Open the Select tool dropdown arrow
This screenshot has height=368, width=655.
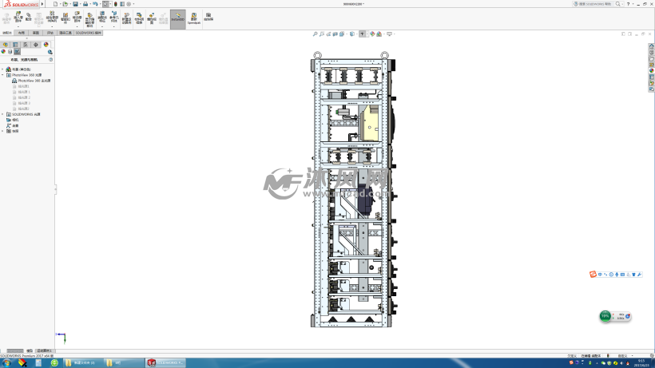coord(111,4)
